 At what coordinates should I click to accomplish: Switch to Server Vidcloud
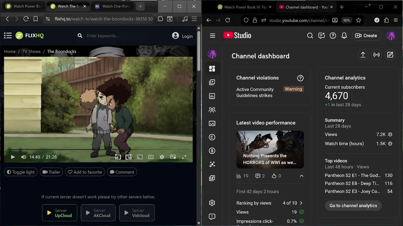click(x=137, y=213)
